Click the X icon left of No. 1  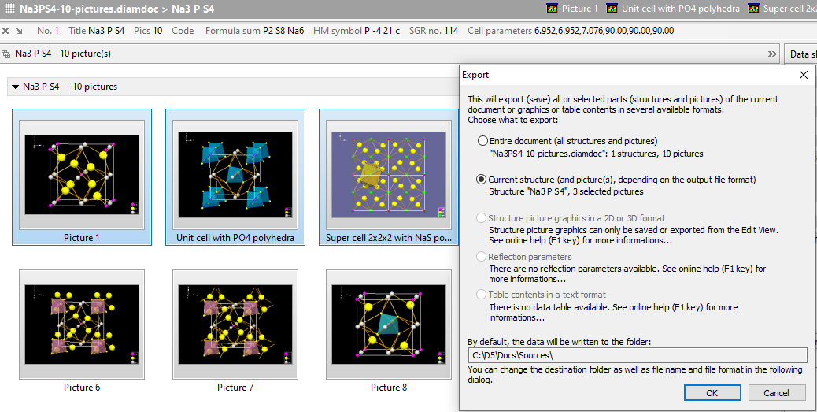6,31
